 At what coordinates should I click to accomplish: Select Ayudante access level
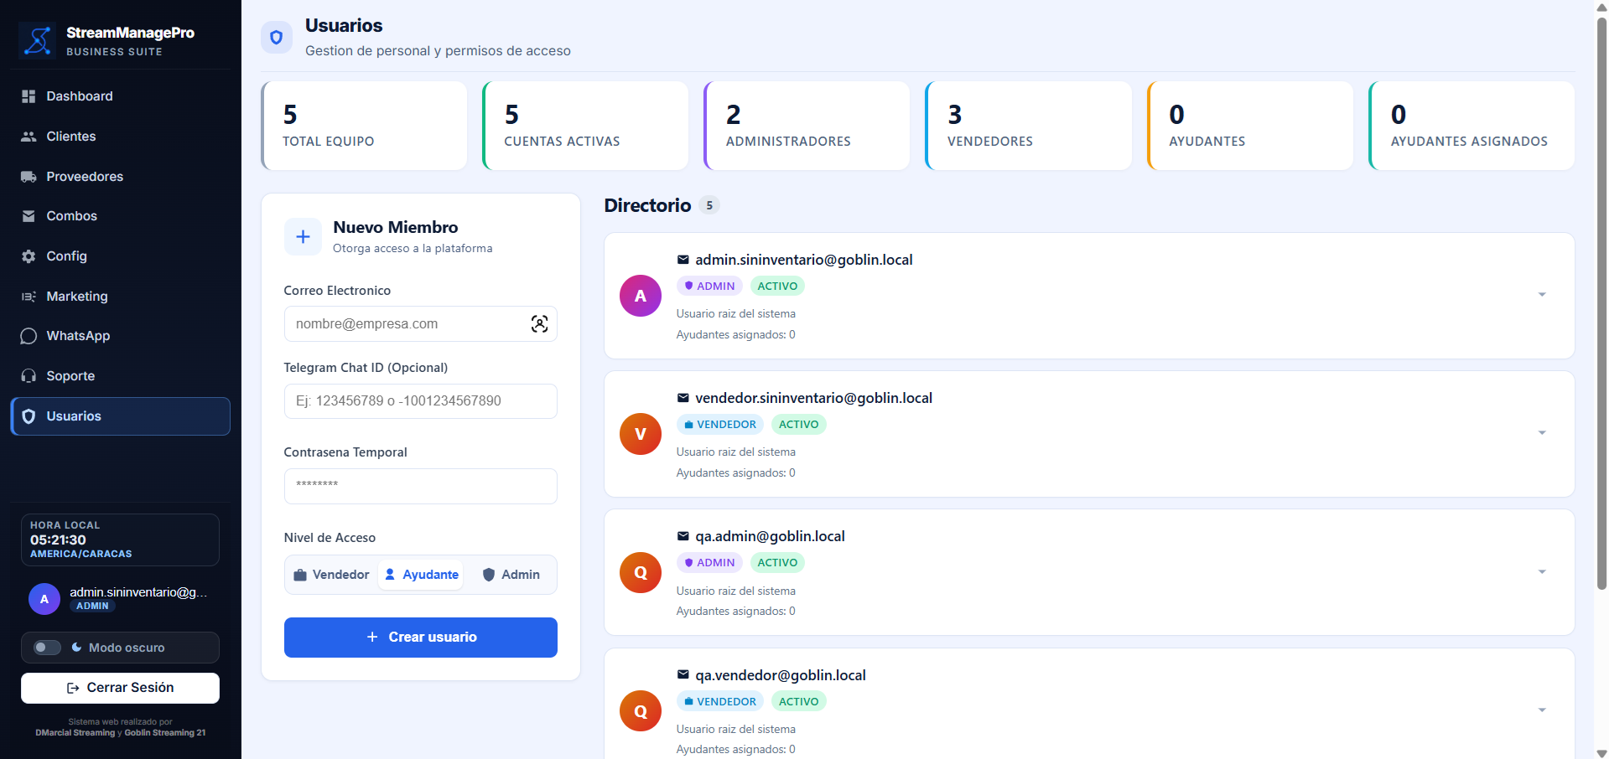point(421,575)
